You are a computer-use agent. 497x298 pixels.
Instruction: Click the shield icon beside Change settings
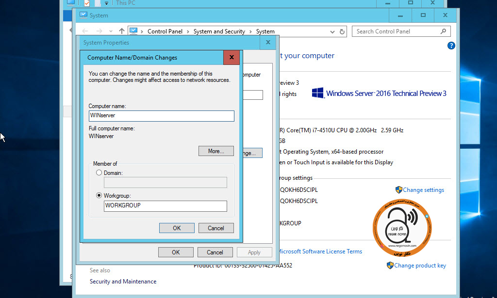click(399, 190)
